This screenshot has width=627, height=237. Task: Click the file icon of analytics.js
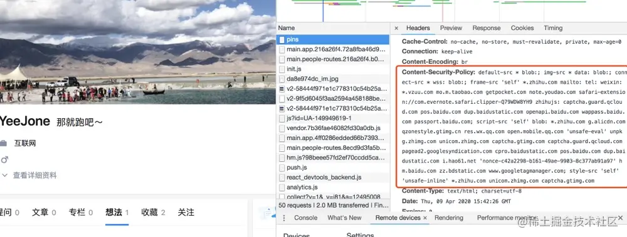[282, 187]
